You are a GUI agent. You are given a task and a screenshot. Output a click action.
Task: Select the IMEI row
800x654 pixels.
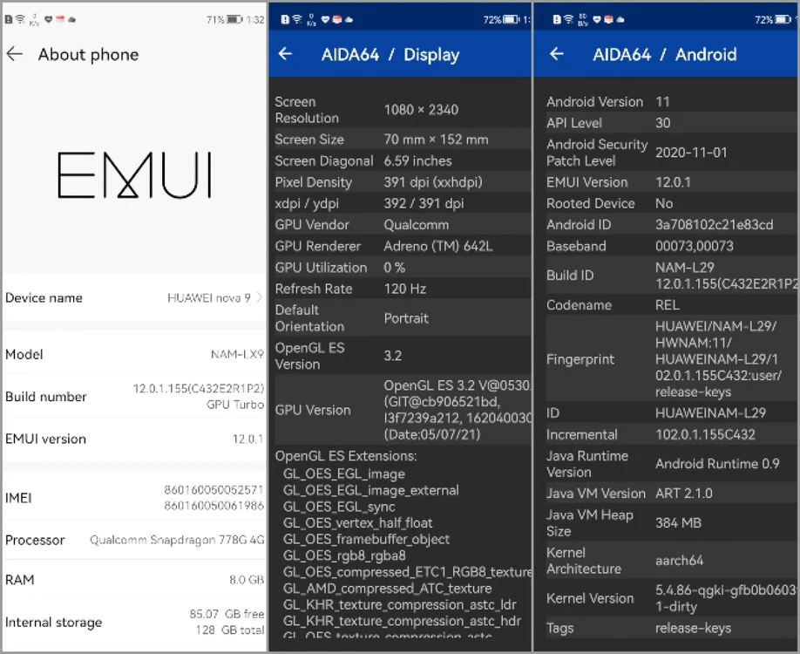point(134,497)
